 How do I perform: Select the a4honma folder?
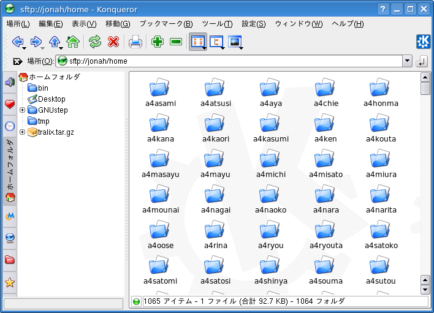(381, 92)
